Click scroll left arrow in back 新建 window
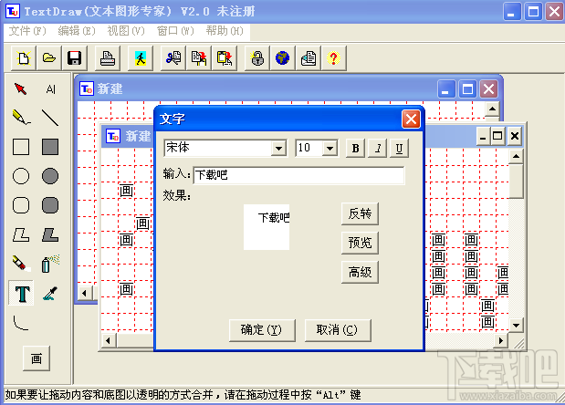 84,293
